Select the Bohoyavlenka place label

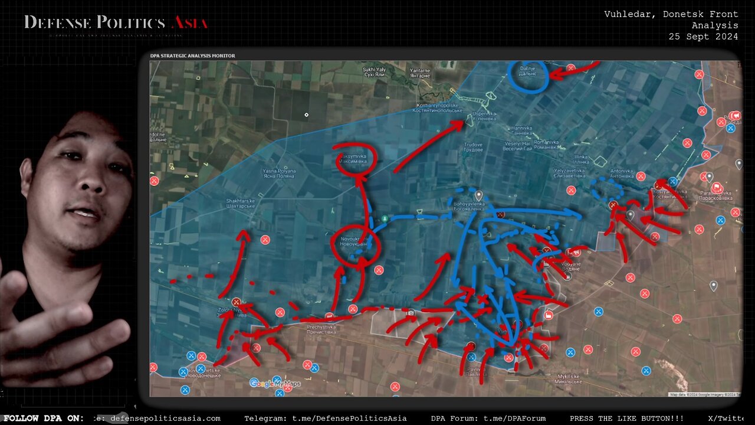click(x=468, y=206)
